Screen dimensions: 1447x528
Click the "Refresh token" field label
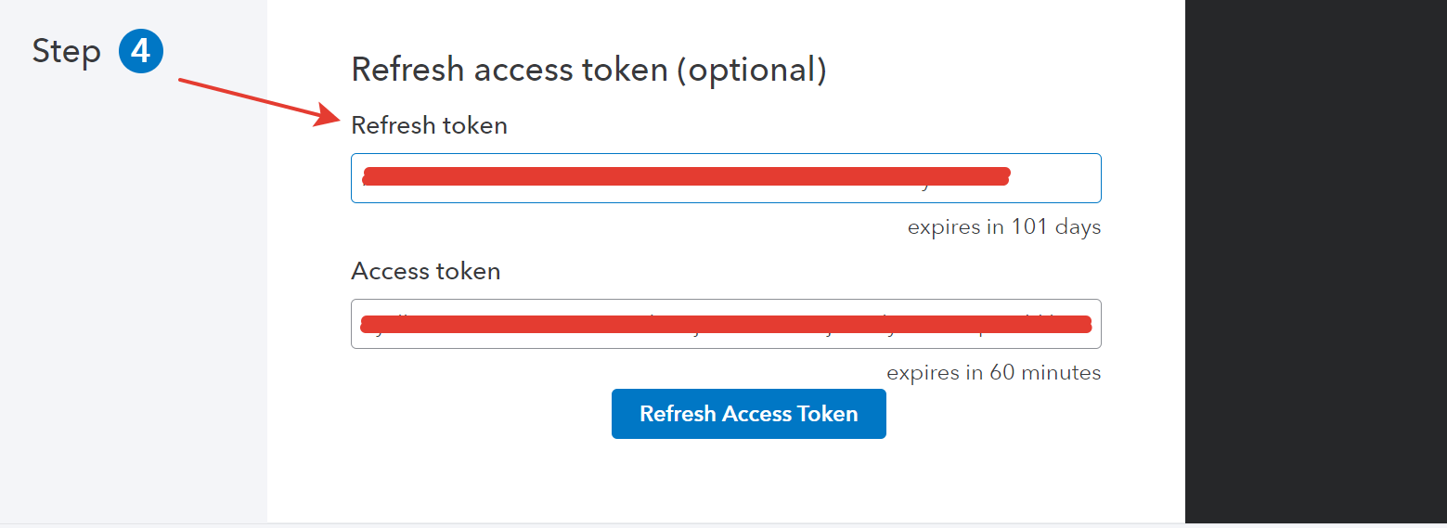(429, 125)
